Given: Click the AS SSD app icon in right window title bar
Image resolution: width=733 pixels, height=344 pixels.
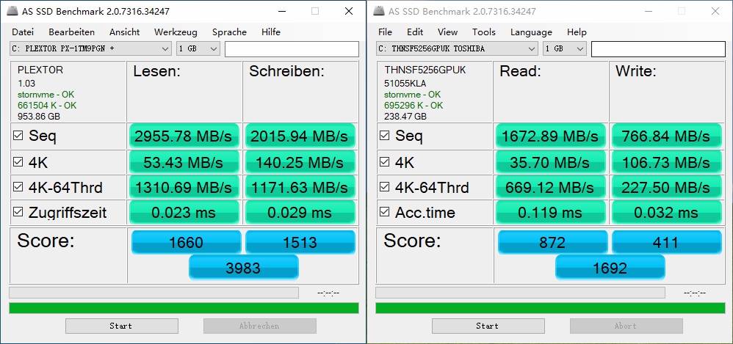Looking at the screenshot, I should pos(380,11).
